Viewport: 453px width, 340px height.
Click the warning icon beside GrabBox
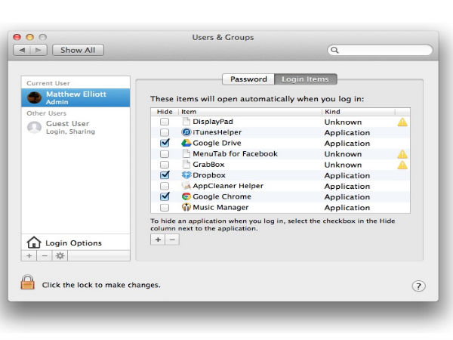(x=402, y=165)
